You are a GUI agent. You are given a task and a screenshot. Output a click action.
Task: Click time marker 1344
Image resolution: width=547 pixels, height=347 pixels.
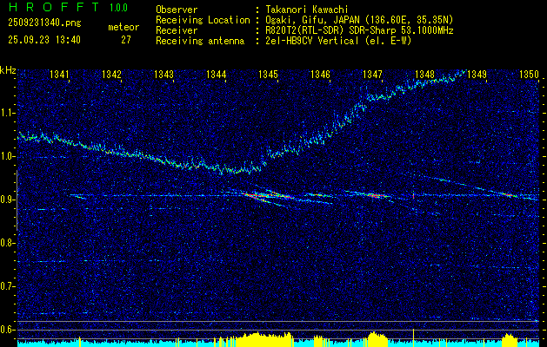pyautogui.click(x=217, y=75)
